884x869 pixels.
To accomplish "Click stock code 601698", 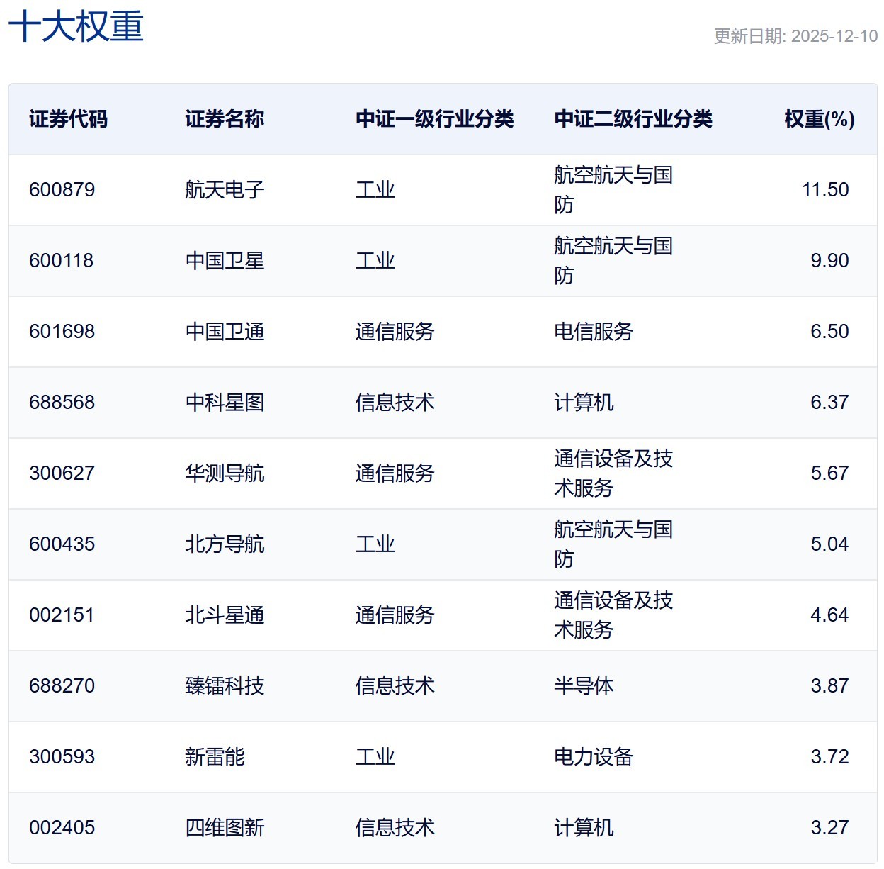I will click(x=62, y=332).
